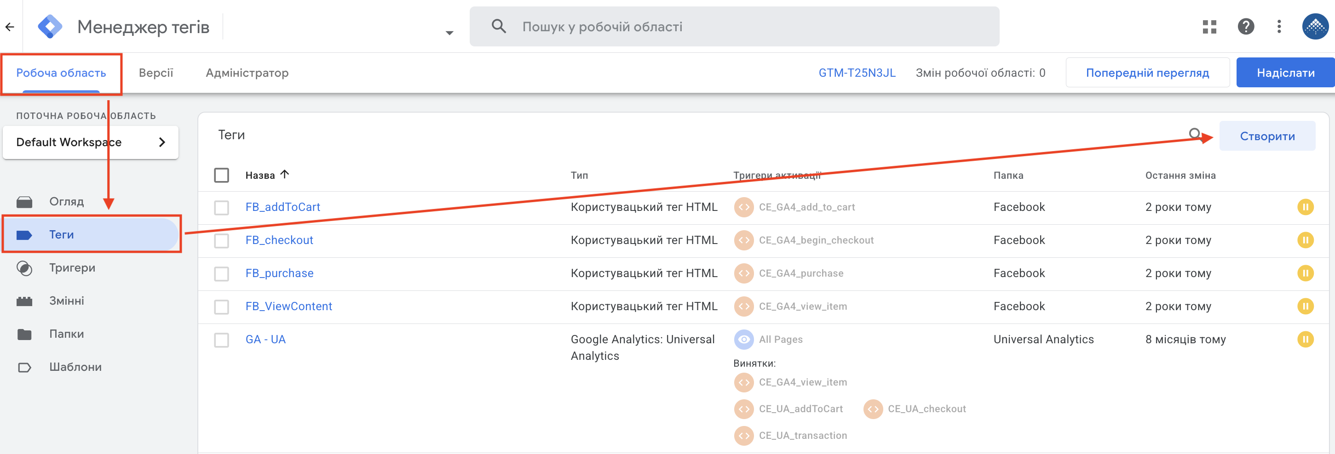Viewport: 1335px width, 454px height.
Task: Open the Google apps grid
Action: [x=1209, y=26]
